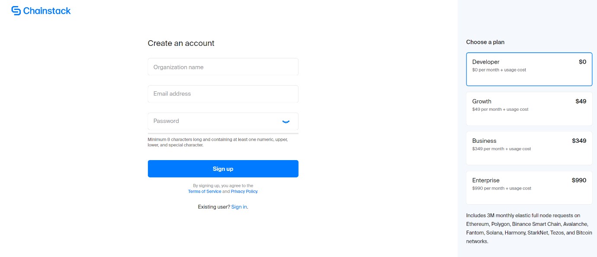Screen dimensions: 597x257
Task: Click the Chainstack wordmark text
Action: [x=47, y=11]
